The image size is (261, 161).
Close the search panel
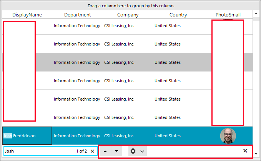click(245, 151)
